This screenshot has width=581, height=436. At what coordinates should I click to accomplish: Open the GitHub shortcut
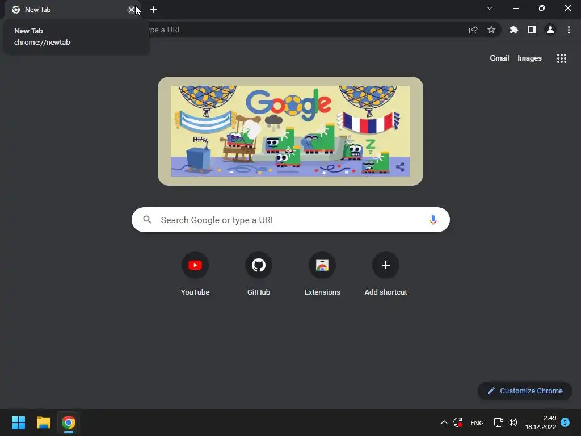click(x=259, y=274)
